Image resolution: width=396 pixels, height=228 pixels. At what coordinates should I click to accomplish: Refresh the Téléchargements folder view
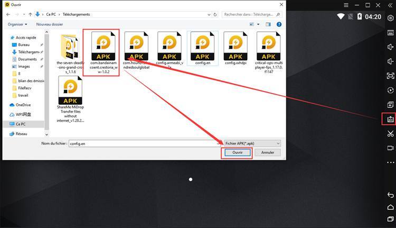215,14
